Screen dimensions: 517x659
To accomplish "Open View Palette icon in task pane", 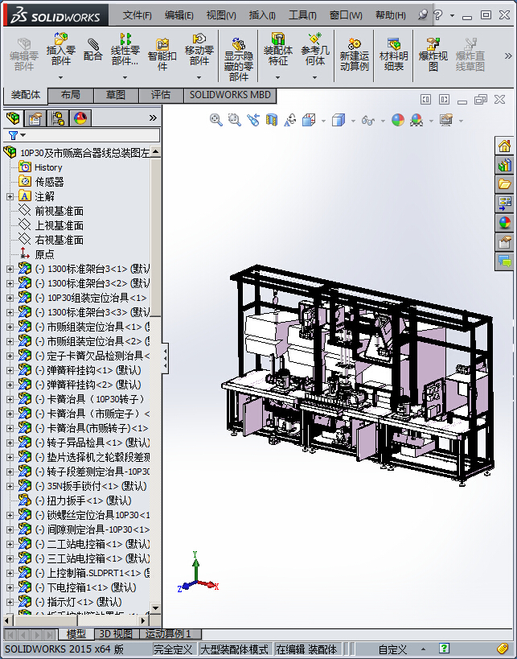I will [x=504, y=204].
